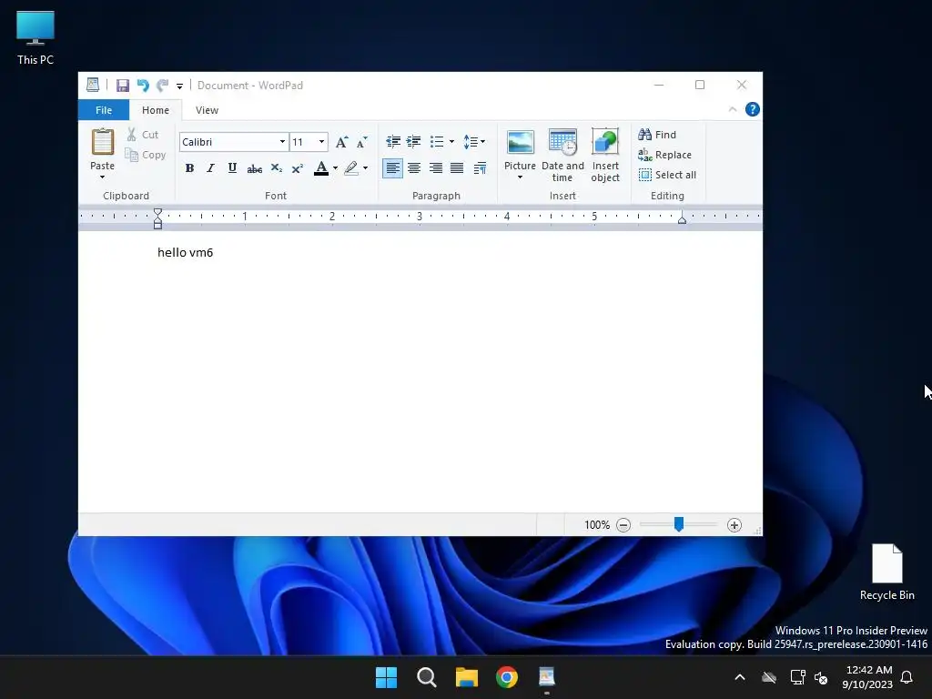This screenshot has height=699, width=932.
Task: Redo the last action
Action: 162,86
